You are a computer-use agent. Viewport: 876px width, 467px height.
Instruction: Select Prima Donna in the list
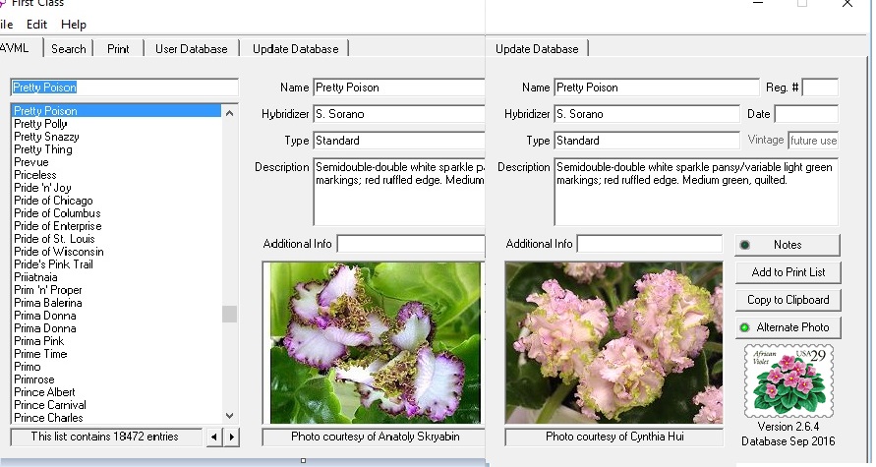point(45,316)
